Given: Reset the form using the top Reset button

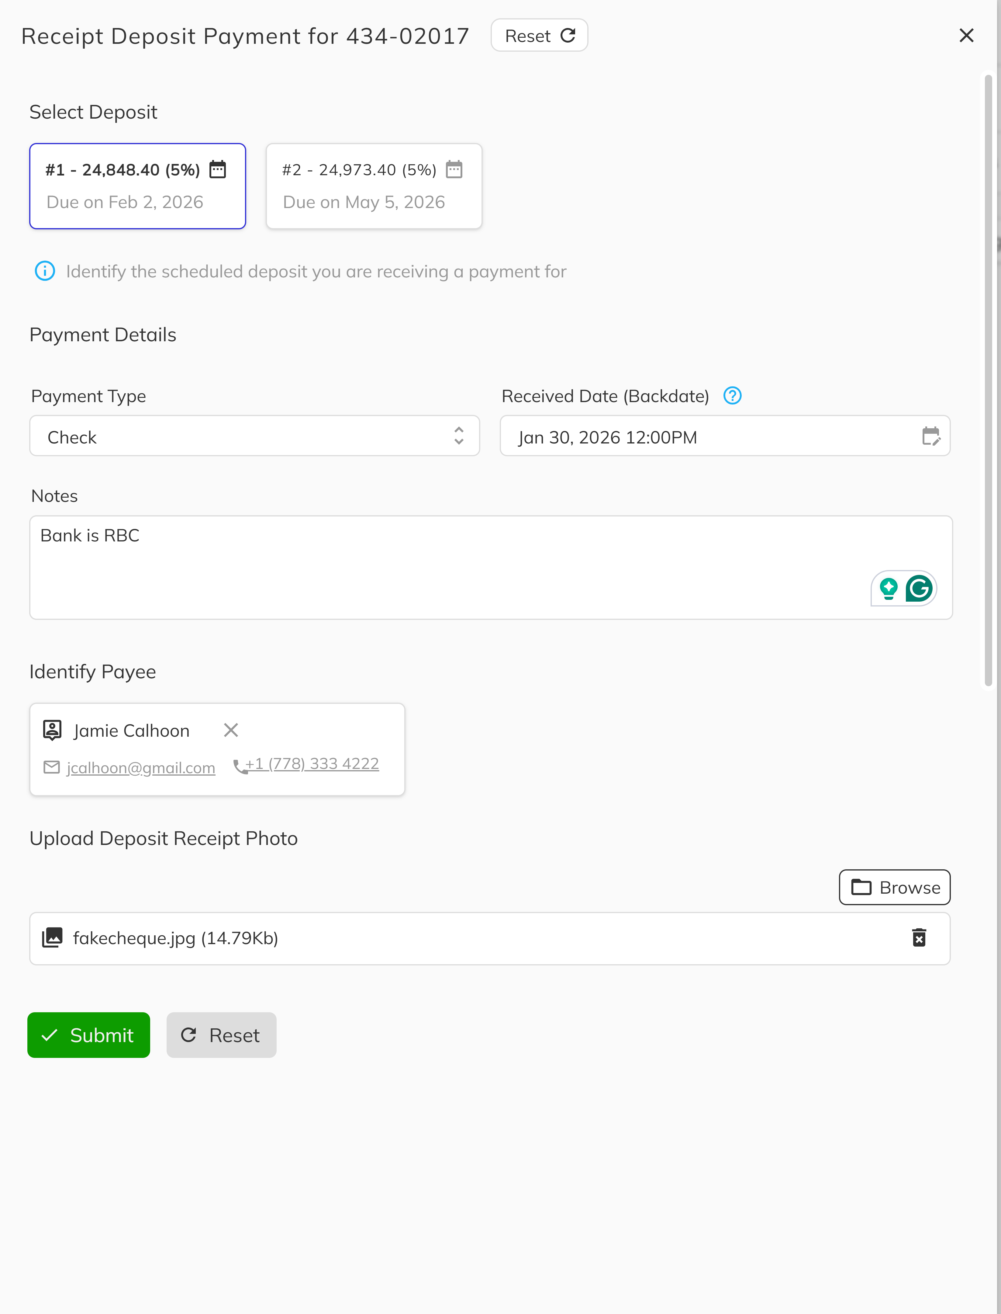Looking at the screenshot, I should click(x=538, y=35).
